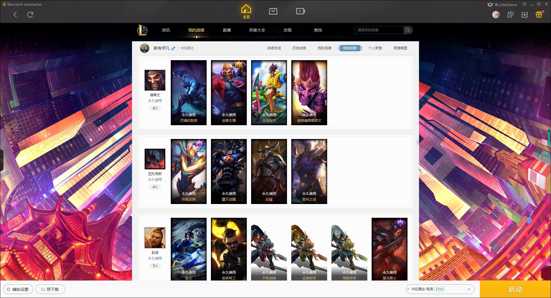Click the summoner name 家有伊凡

point(162,48)
